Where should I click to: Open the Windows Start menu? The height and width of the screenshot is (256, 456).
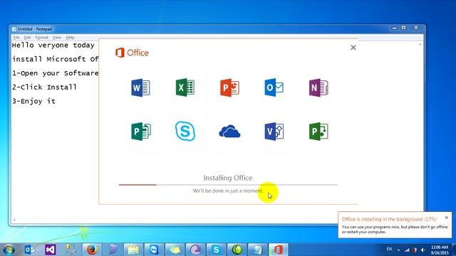(9, 250)
